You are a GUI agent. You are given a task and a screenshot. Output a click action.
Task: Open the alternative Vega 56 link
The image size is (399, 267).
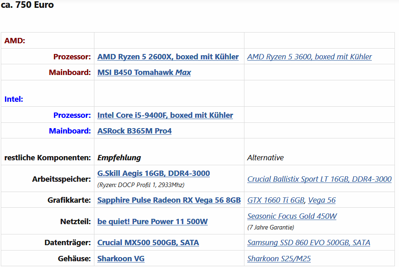point(322,200)
